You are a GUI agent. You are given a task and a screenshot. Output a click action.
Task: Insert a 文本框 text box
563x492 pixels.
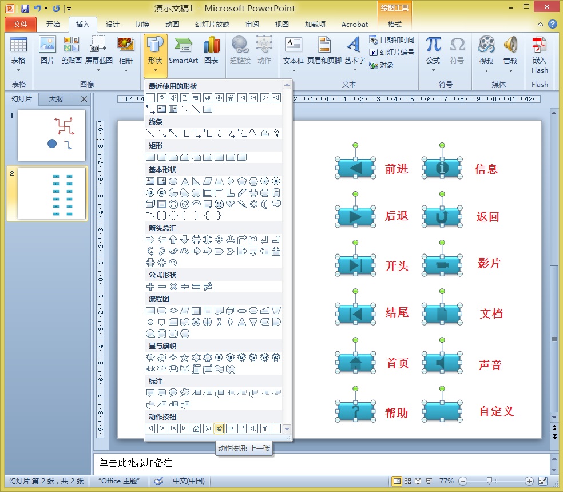[x=294, y=54]
